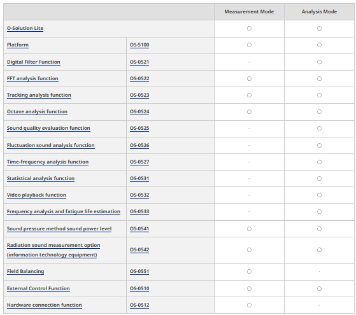Open the Fluctuation sound analysis function link
The image size is (356, 315).
coord(51,146)
